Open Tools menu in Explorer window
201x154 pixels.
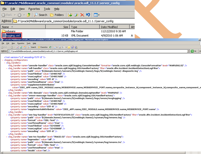point(47,9)
